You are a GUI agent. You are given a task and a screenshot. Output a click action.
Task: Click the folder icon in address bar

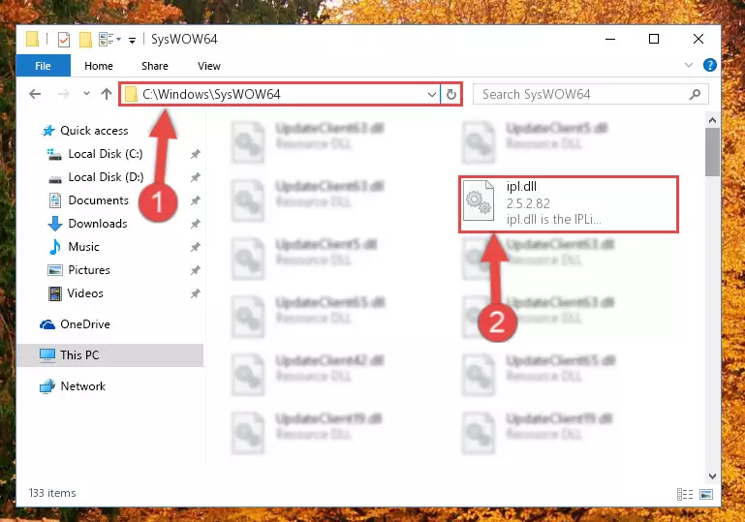click(131, 95)
